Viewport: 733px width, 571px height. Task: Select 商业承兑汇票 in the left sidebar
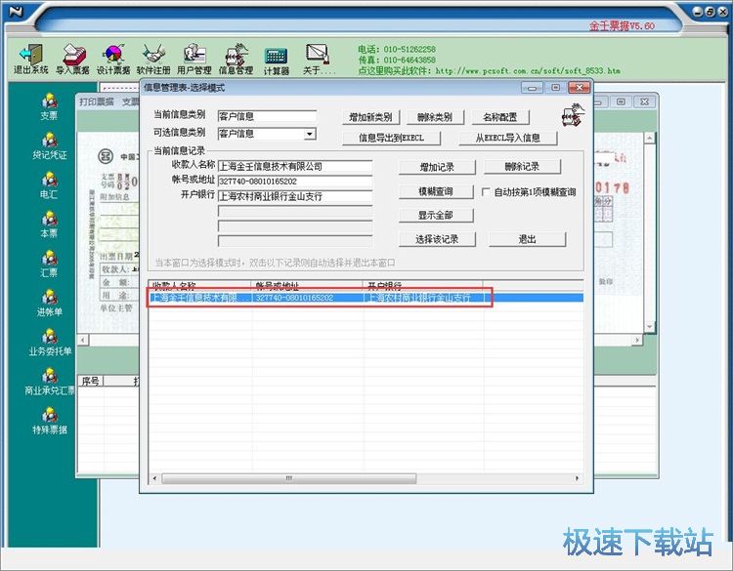pos(50,382)
